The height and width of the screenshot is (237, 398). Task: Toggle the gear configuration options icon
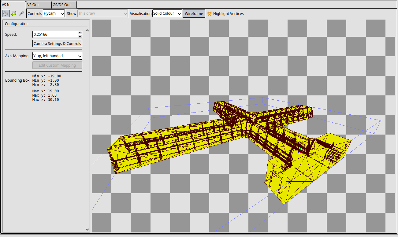tap(6, 13)
